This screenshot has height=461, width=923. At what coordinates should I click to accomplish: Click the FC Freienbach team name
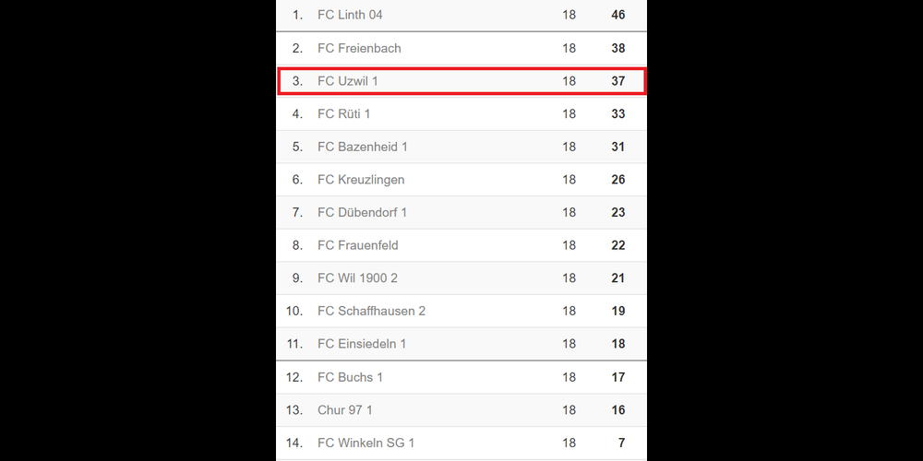[x=359, y=48]
